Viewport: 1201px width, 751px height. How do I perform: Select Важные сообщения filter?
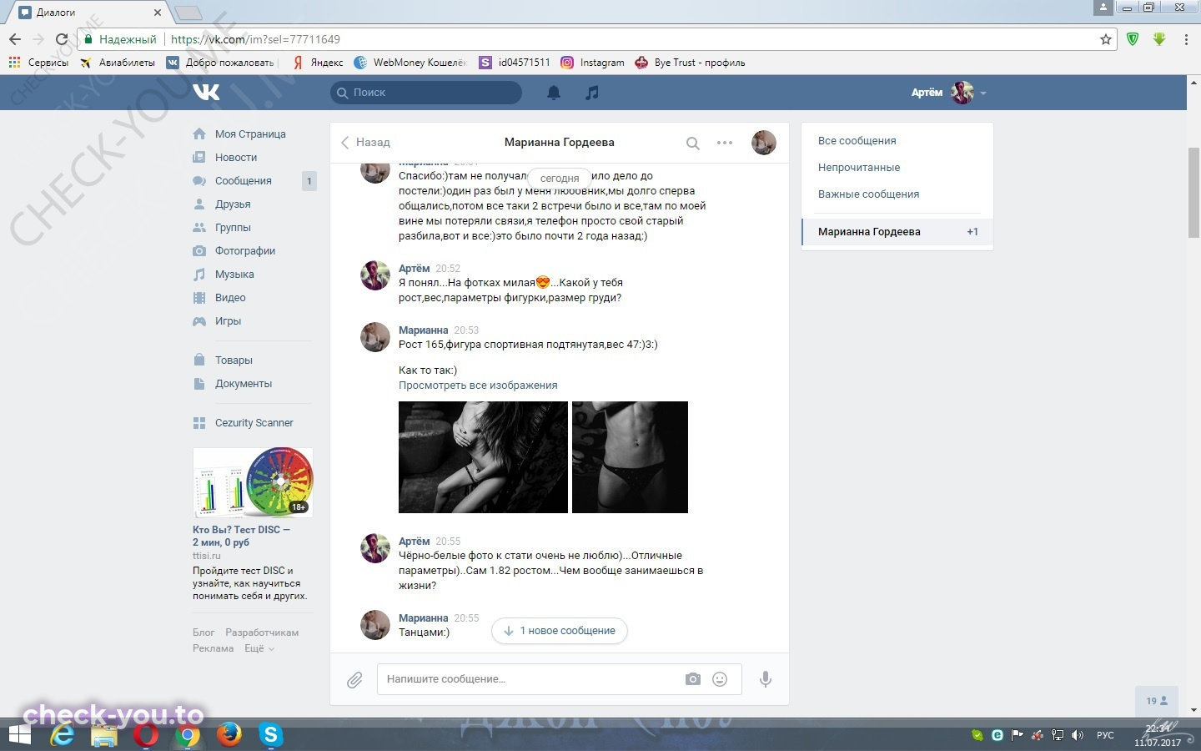[x=868, y=194]
